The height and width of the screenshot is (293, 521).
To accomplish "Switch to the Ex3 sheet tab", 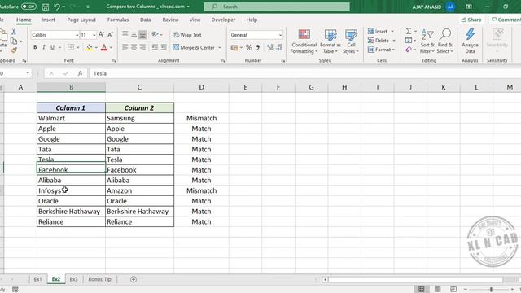I will [73, 279].
